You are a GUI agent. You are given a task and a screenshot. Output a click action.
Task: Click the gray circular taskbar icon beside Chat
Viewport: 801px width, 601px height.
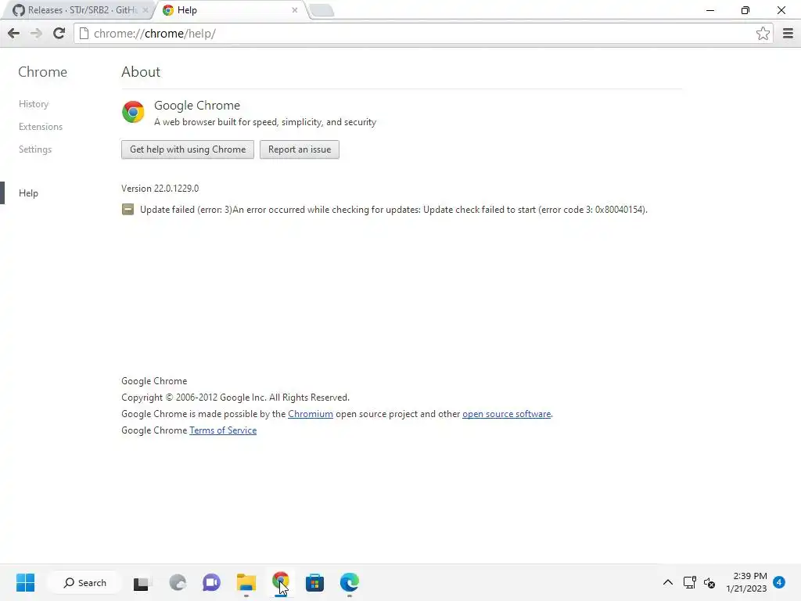178,582
